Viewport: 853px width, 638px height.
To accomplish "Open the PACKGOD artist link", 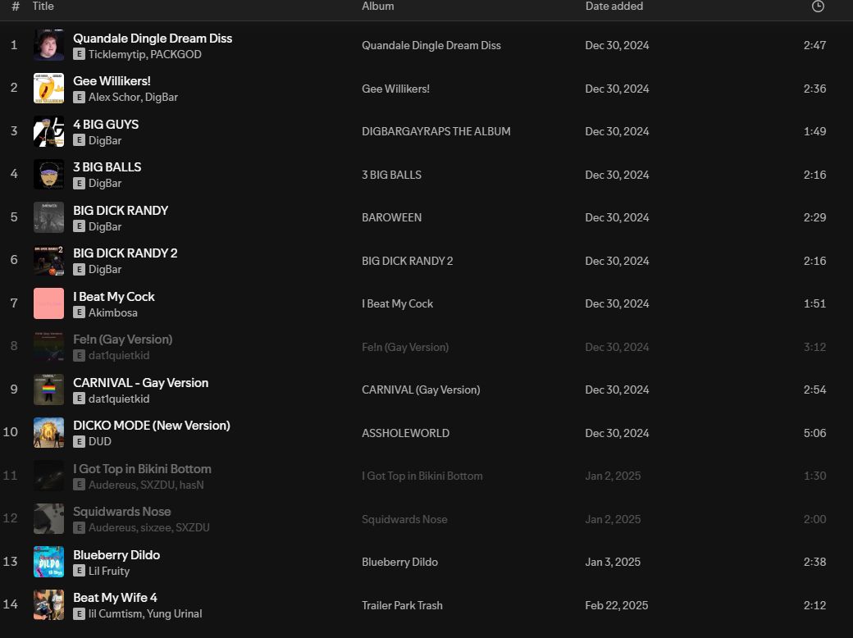I will [176, 54].
